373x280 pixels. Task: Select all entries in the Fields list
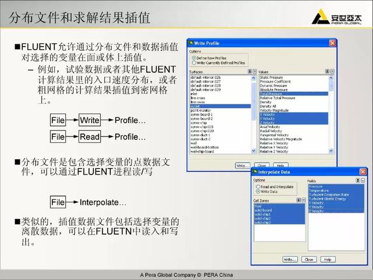[x=357, y=180]
